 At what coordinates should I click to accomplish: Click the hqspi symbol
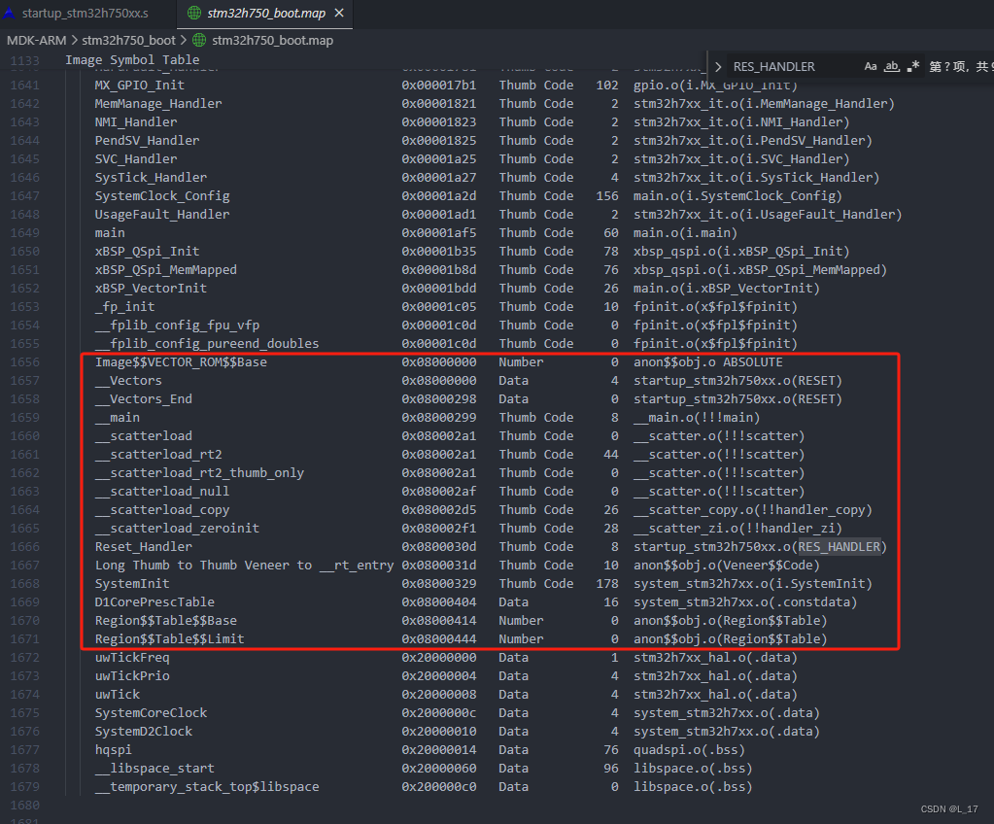[x=114, y=750]
